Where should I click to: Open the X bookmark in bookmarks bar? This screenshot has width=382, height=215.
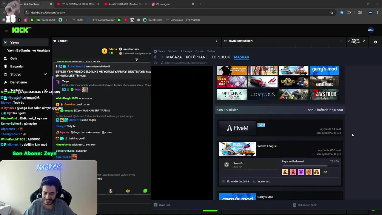click(19, 20)
